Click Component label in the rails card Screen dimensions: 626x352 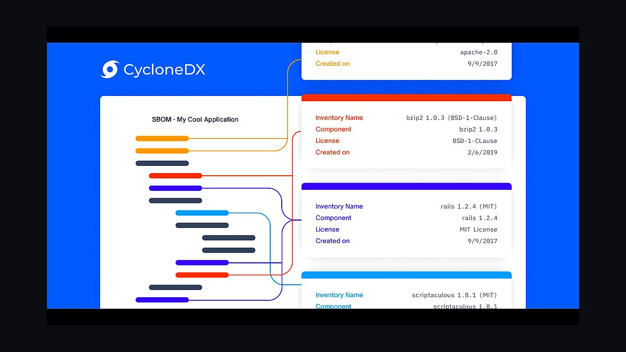[333, 218]
